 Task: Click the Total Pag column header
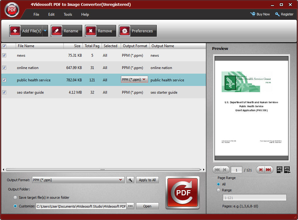[x=92, y=46]
